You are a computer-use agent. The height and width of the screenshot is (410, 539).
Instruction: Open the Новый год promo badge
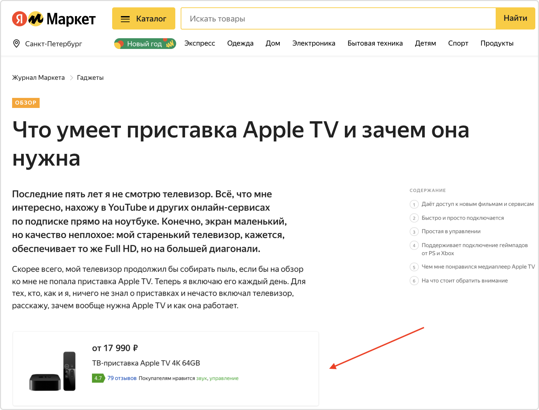point(145,44)
